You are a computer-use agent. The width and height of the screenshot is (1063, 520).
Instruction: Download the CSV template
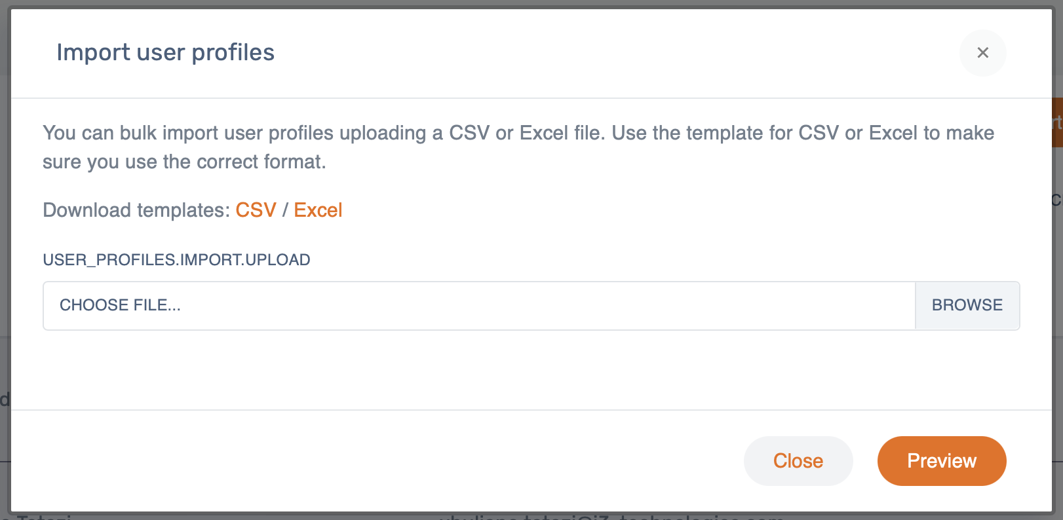coord(256,210)
